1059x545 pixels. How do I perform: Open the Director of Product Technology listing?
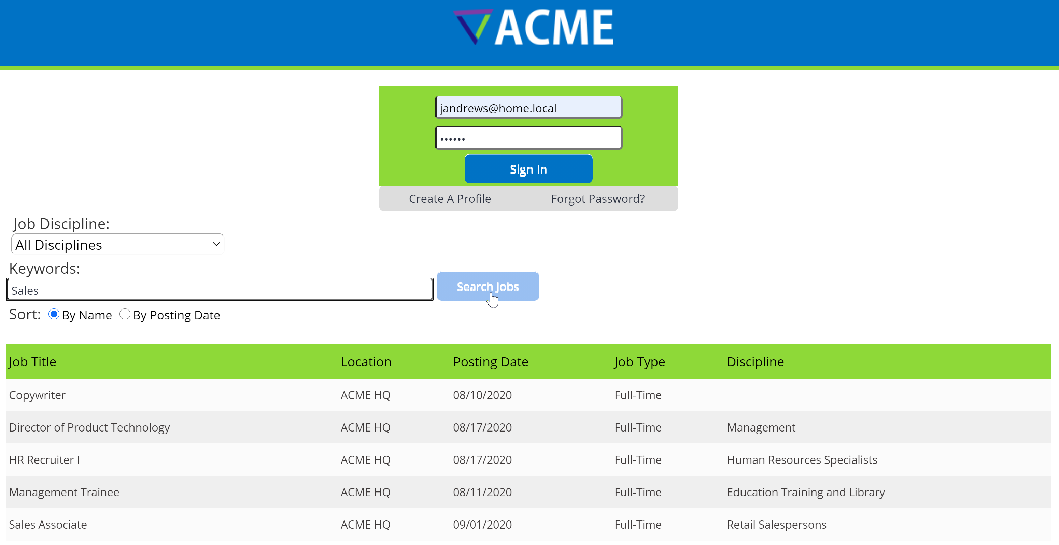[x=89, y=427]
